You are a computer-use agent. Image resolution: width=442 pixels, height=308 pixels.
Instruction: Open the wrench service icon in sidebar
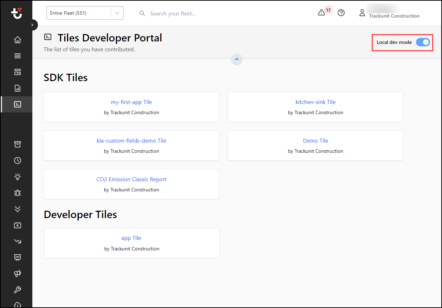coord(17,289)
